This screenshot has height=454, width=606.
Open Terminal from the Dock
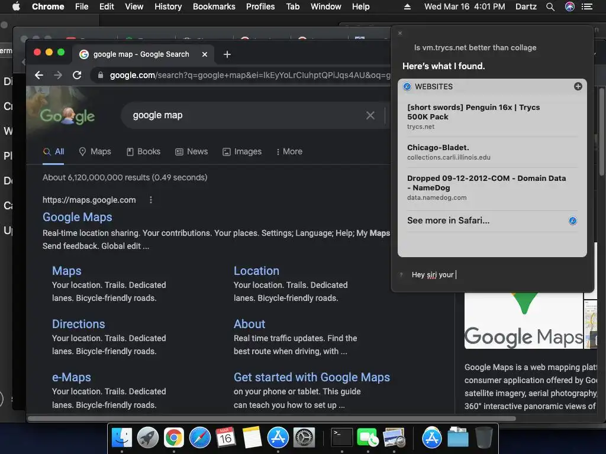(x=342, y=438)
